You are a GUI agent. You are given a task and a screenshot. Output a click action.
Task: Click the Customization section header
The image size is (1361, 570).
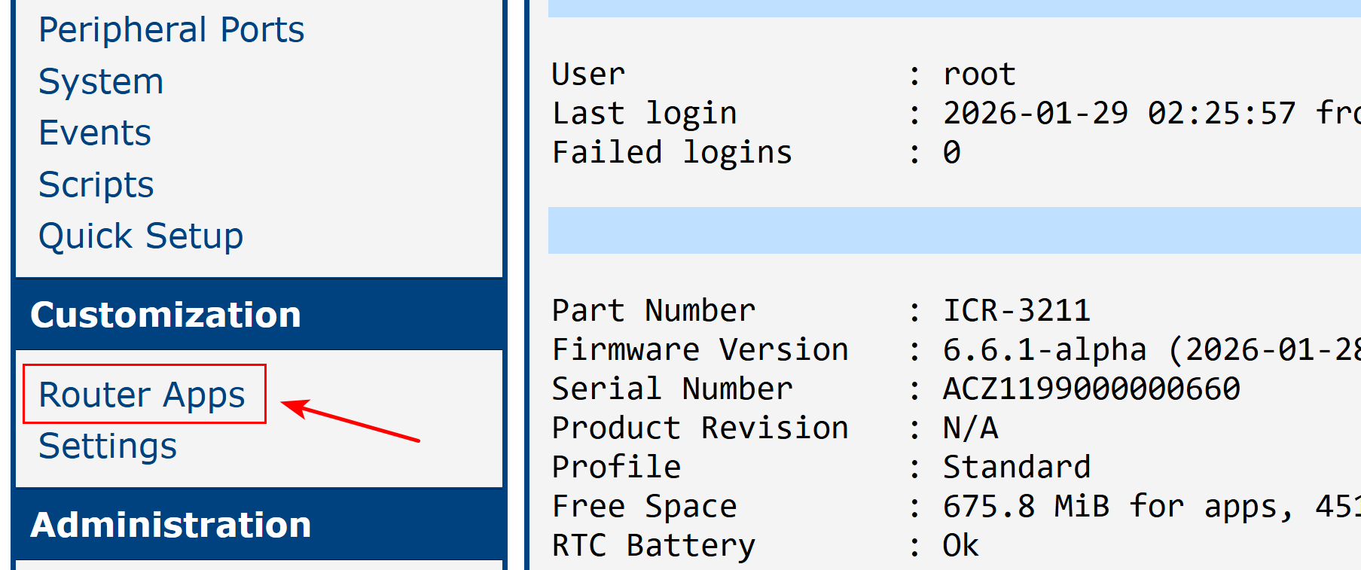coord(166,315)
